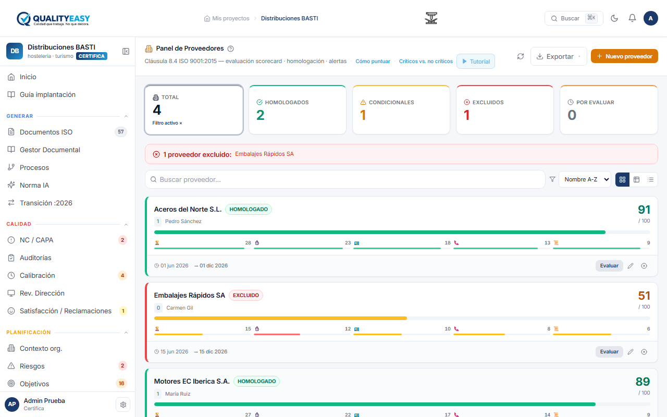The height and width of the screenshot is (417, 667).
Task: Open Objetivos
Action: click(x=67, y=384)
